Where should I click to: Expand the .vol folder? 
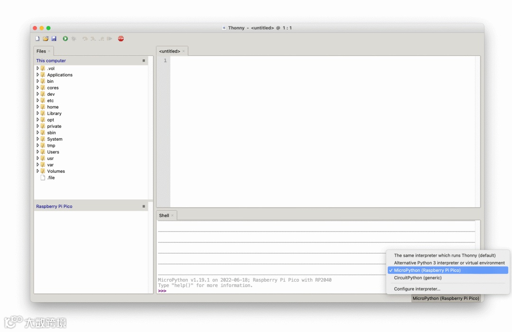[x=37, y=69]
